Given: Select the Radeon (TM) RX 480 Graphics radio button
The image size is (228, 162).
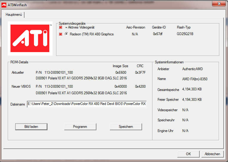Looking at the screenshot, I should (x=66, y=34).
